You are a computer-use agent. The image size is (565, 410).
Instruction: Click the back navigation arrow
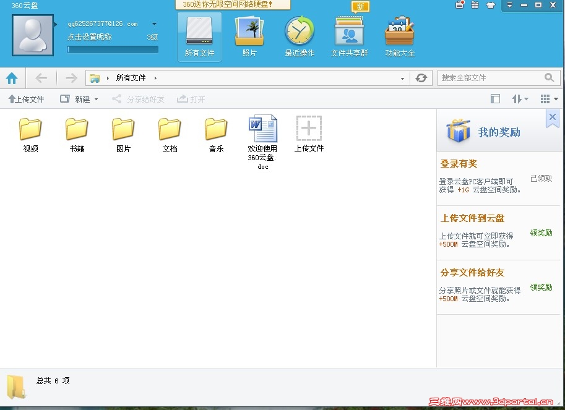pyautogui.click(x=41, y=78)
